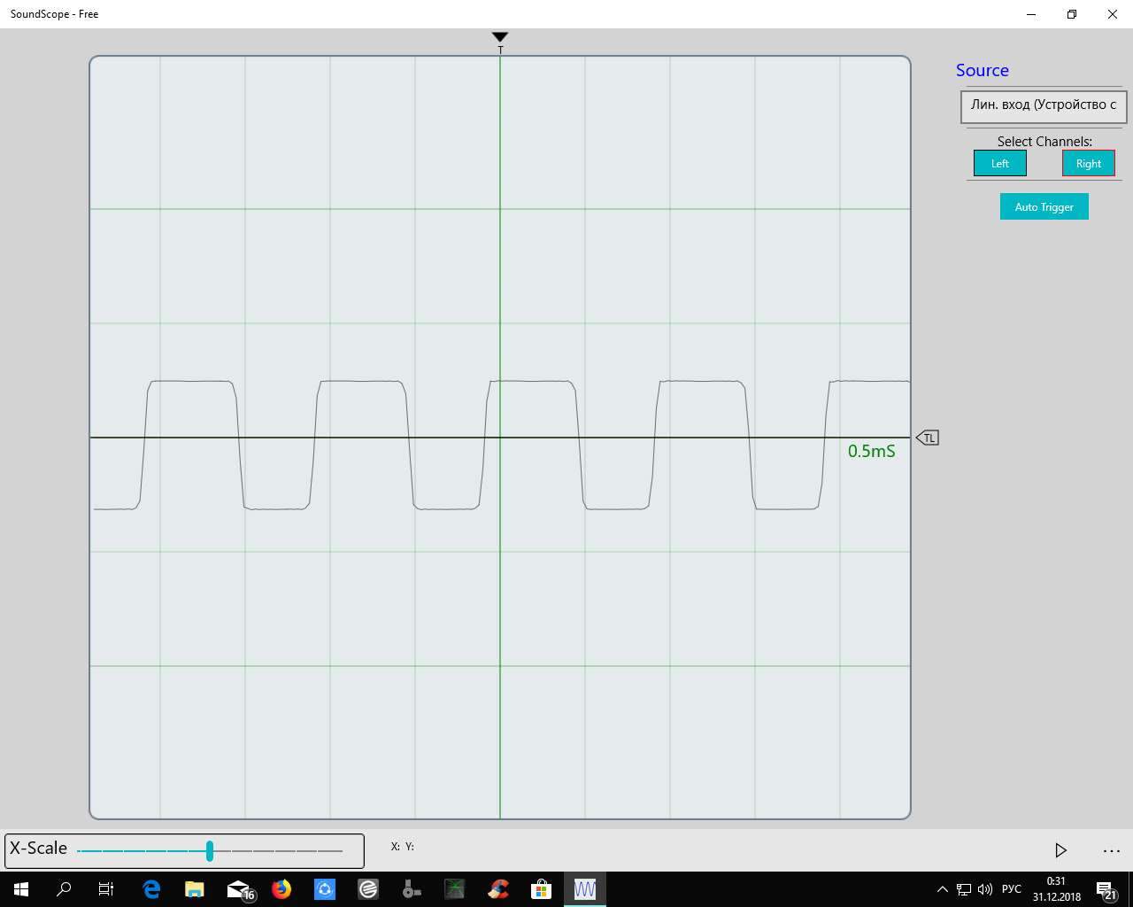Open the Windows Start menu

(20, 889)
